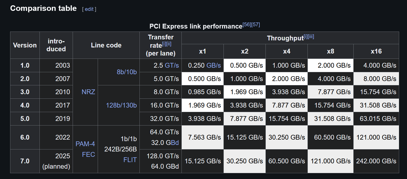The image size is (407, 179).
Task: Click footnote [iii] in Throughput header
Action: pyautogui.click(x=311, y=37)
